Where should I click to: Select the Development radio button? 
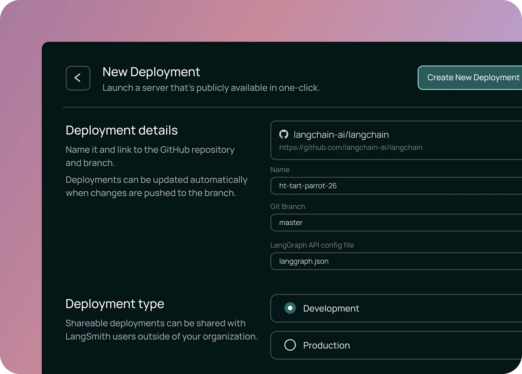[290, 308]
